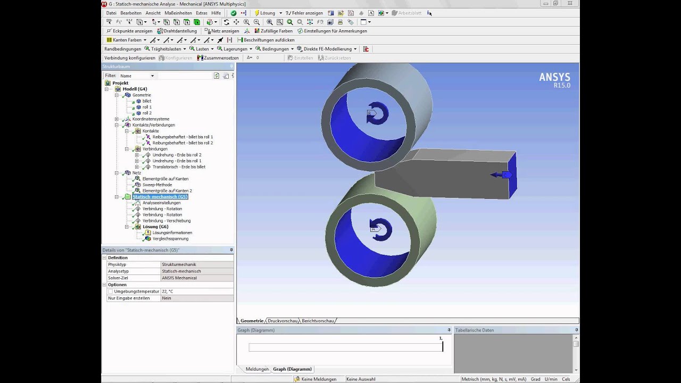This screenshot has height=383, width=681.
Task: Select billet in the Geometrie tree
Action: tap(146, 101)
